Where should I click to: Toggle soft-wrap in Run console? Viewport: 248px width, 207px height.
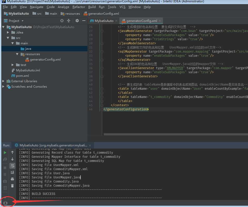pos(12,166)
